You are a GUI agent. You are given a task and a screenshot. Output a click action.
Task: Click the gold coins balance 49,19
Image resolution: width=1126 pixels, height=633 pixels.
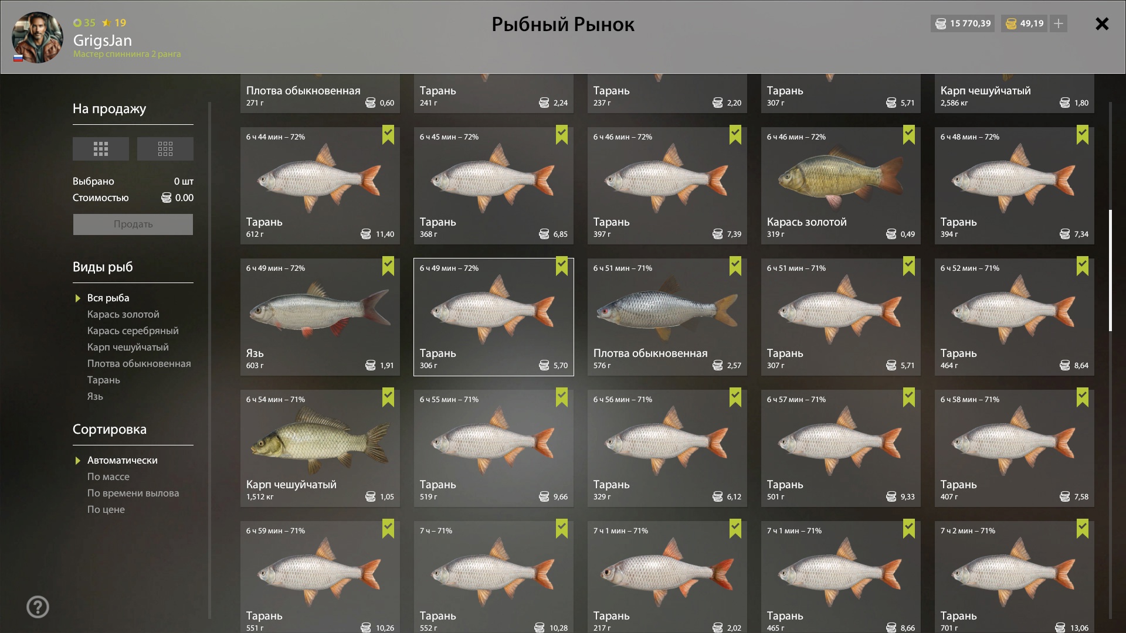[x=1025, y=23]
